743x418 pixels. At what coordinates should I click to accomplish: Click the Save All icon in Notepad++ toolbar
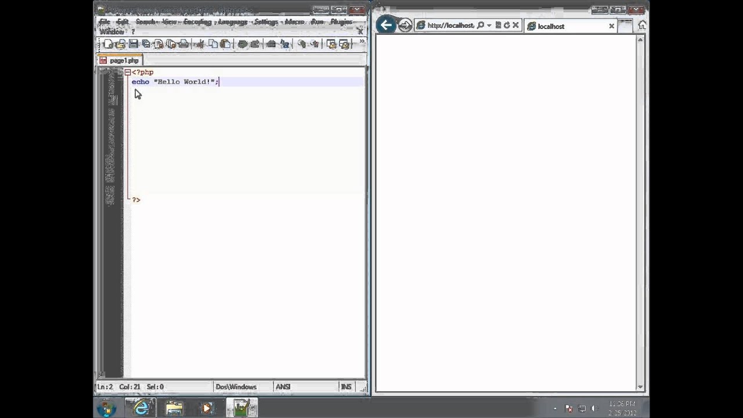pyautogui.click(x=146, y=44)
